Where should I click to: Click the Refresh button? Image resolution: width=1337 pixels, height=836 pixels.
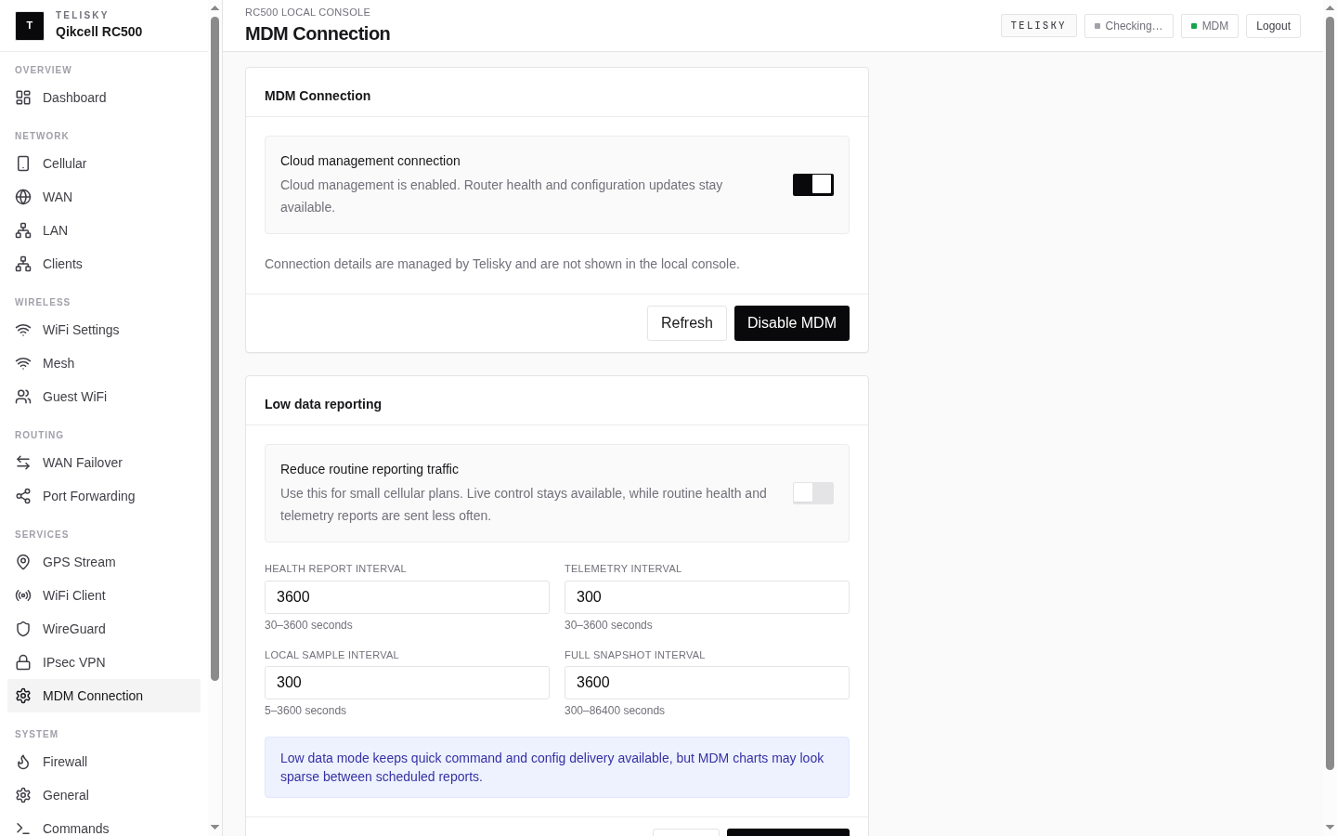click(687, 323)
